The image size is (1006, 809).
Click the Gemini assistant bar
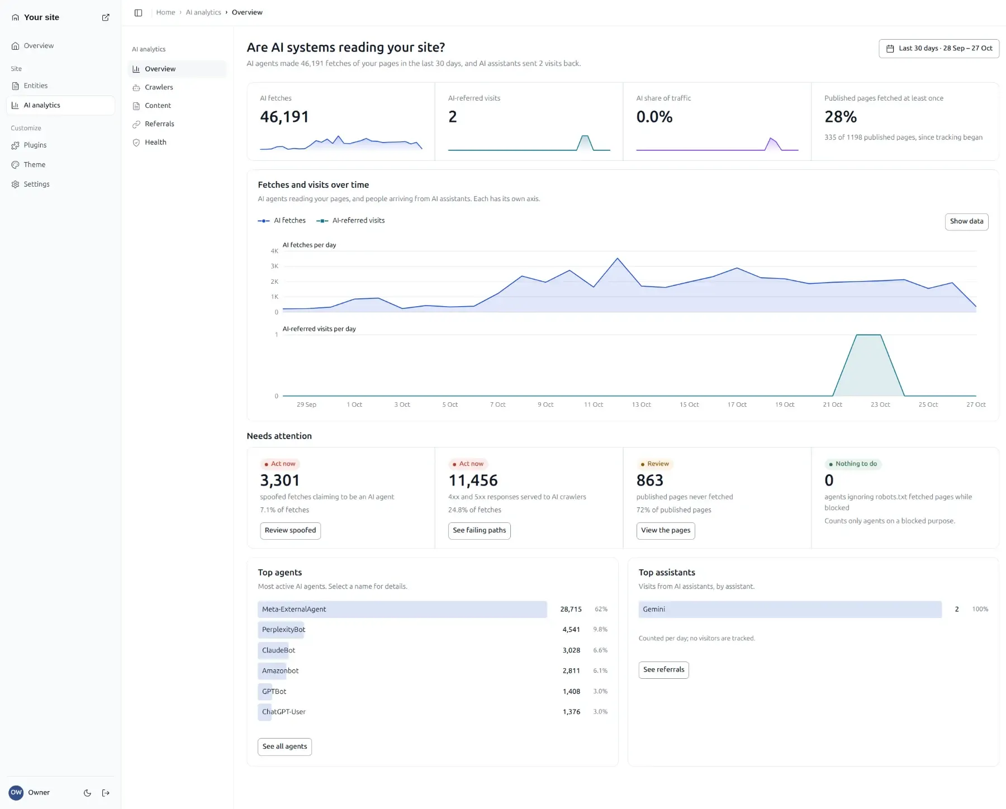tap(790, 610)
